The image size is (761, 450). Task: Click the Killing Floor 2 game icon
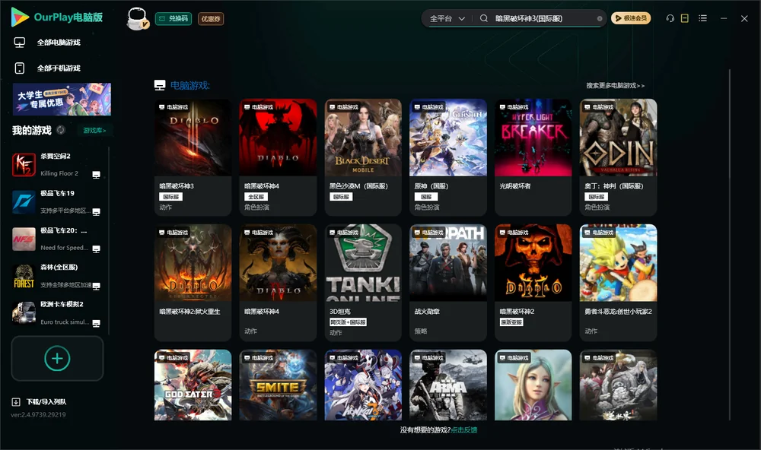point(24,165)
